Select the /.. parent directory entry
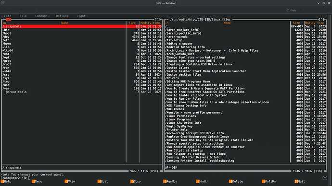Screen dimensions: 332x186 (x=245, y=26)
